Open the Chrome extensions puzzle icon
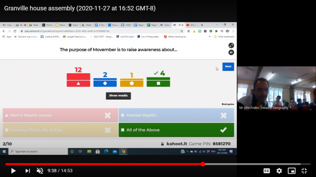This screenshot has width=316, height=177. pyautogui.click(x=216, y=31)
